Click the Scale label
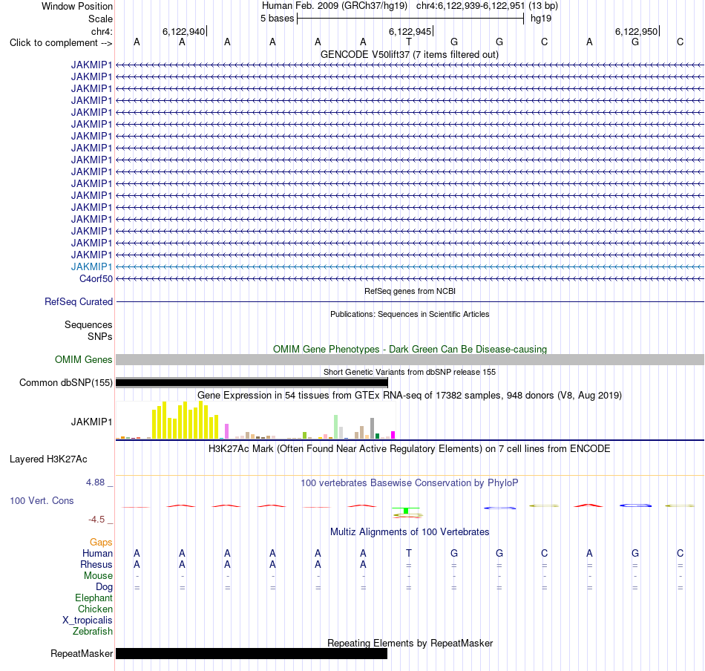 (100, 19)
